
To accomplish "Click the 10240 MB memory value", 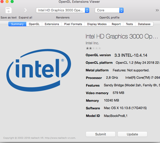I will 111,100.
